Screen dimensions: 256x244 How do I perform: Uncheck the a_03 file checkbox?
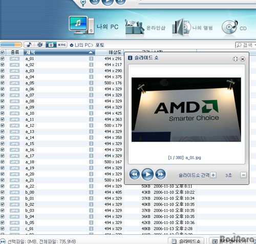coord(3,71)
